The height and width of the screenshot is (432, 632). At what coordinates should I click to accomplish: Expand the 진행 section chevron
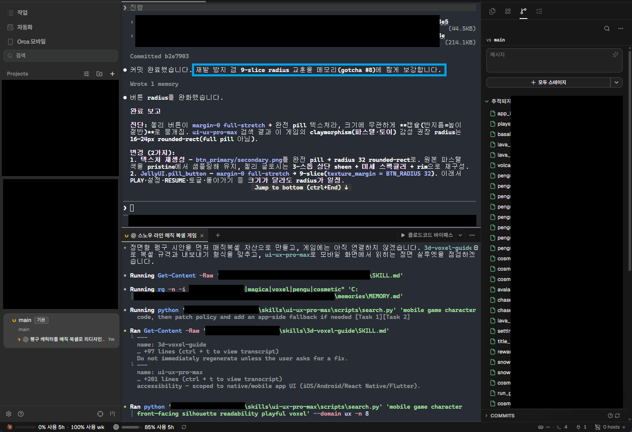pyautogui.click(x=125, y=7)
